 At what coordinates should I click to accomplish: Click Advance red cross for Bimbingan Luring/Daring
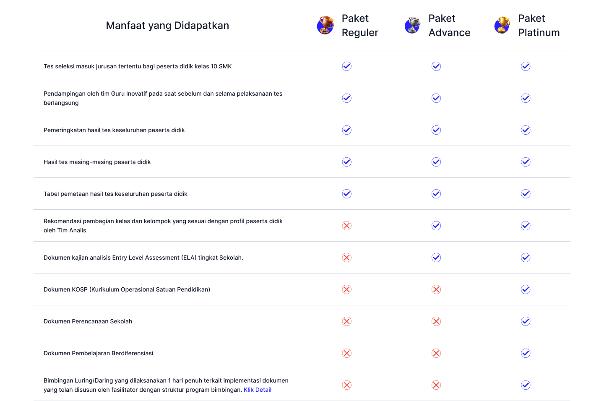436,385
